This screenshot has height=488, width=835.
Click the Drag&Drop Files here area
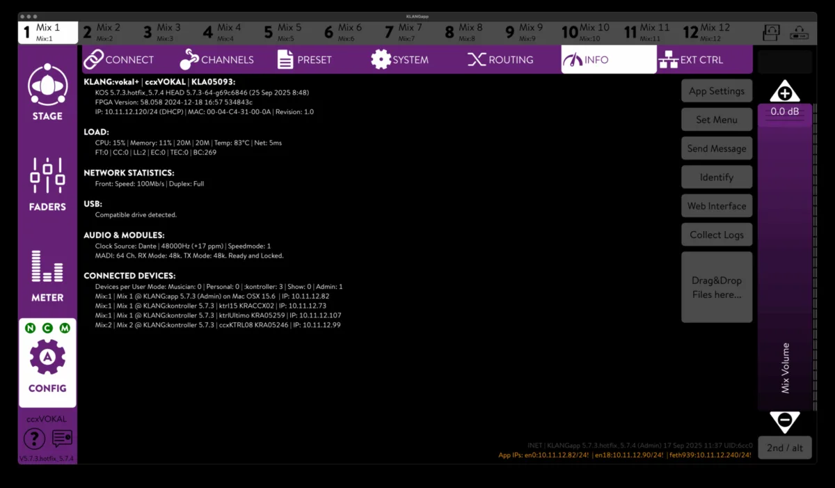[x=717, y=287]
